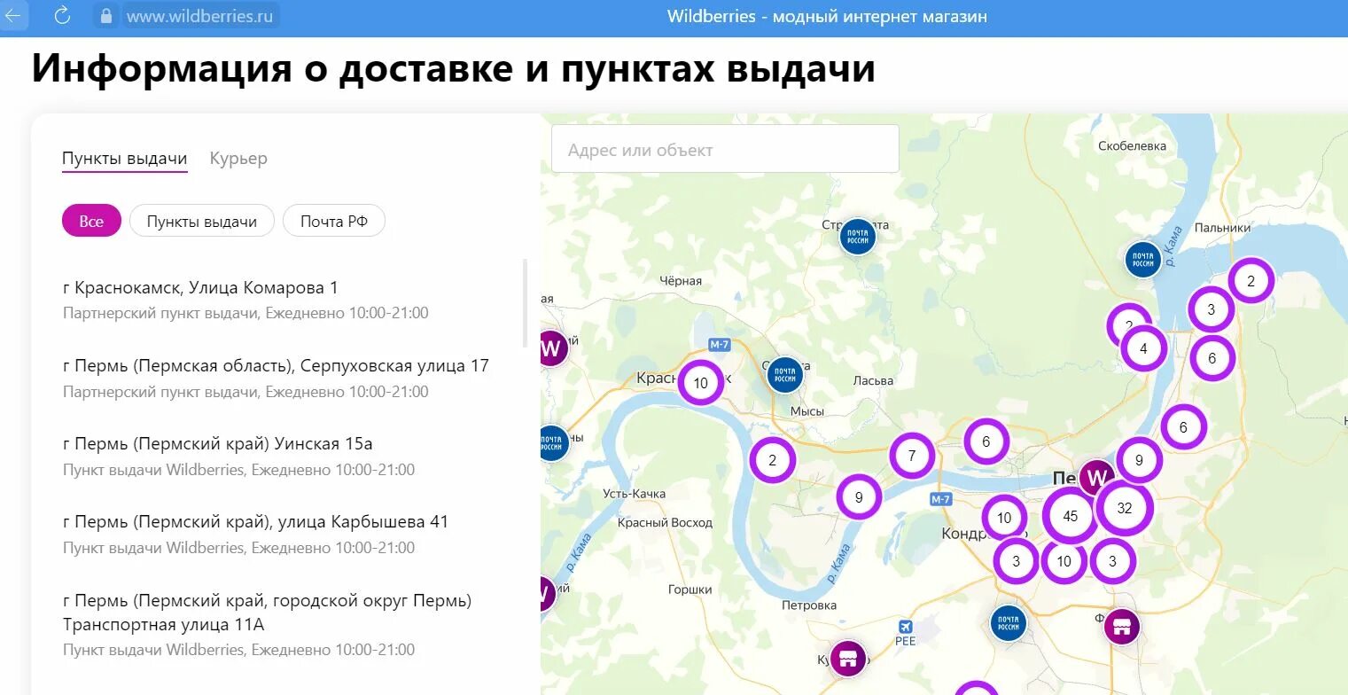This screenshot has height=695, width=1348.
Task: Click the PEE airport icon
Action: 904,627
